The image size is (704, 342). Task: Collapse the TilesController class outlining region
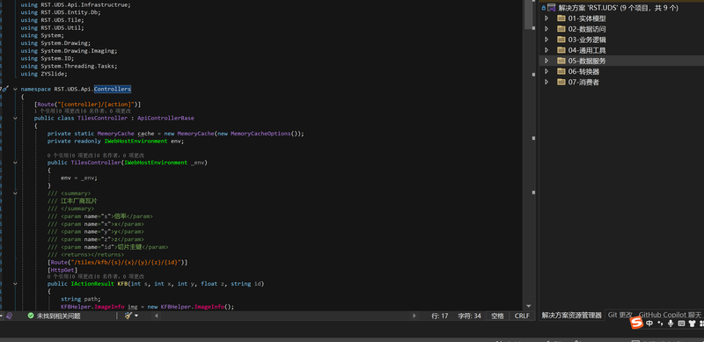click(15, 118)
